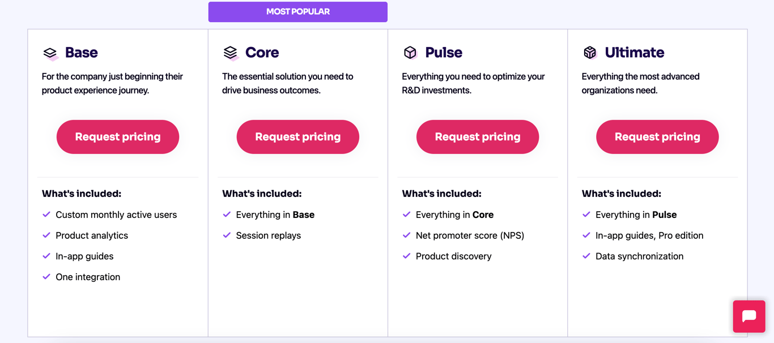Click checkmark beside One integration
The width and height of the screenshot is (774, 343).
(x=46, y=277)
